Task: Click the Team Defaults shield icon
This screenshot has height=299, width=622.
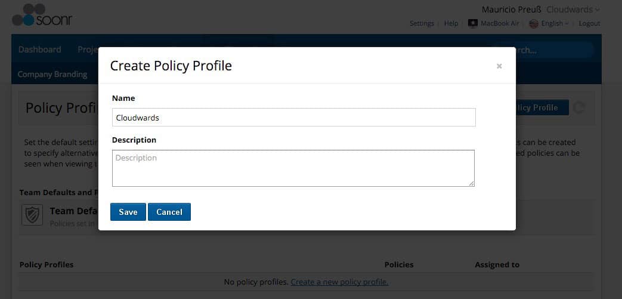Action: click(x=32, y=215)
